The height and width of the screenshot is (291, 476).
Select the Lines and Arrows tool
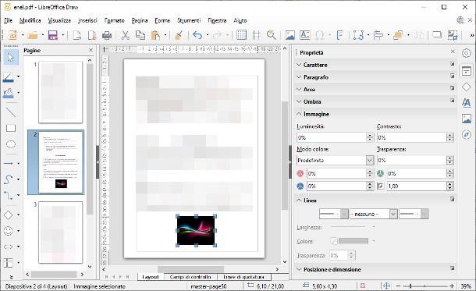tap(9, 163)
